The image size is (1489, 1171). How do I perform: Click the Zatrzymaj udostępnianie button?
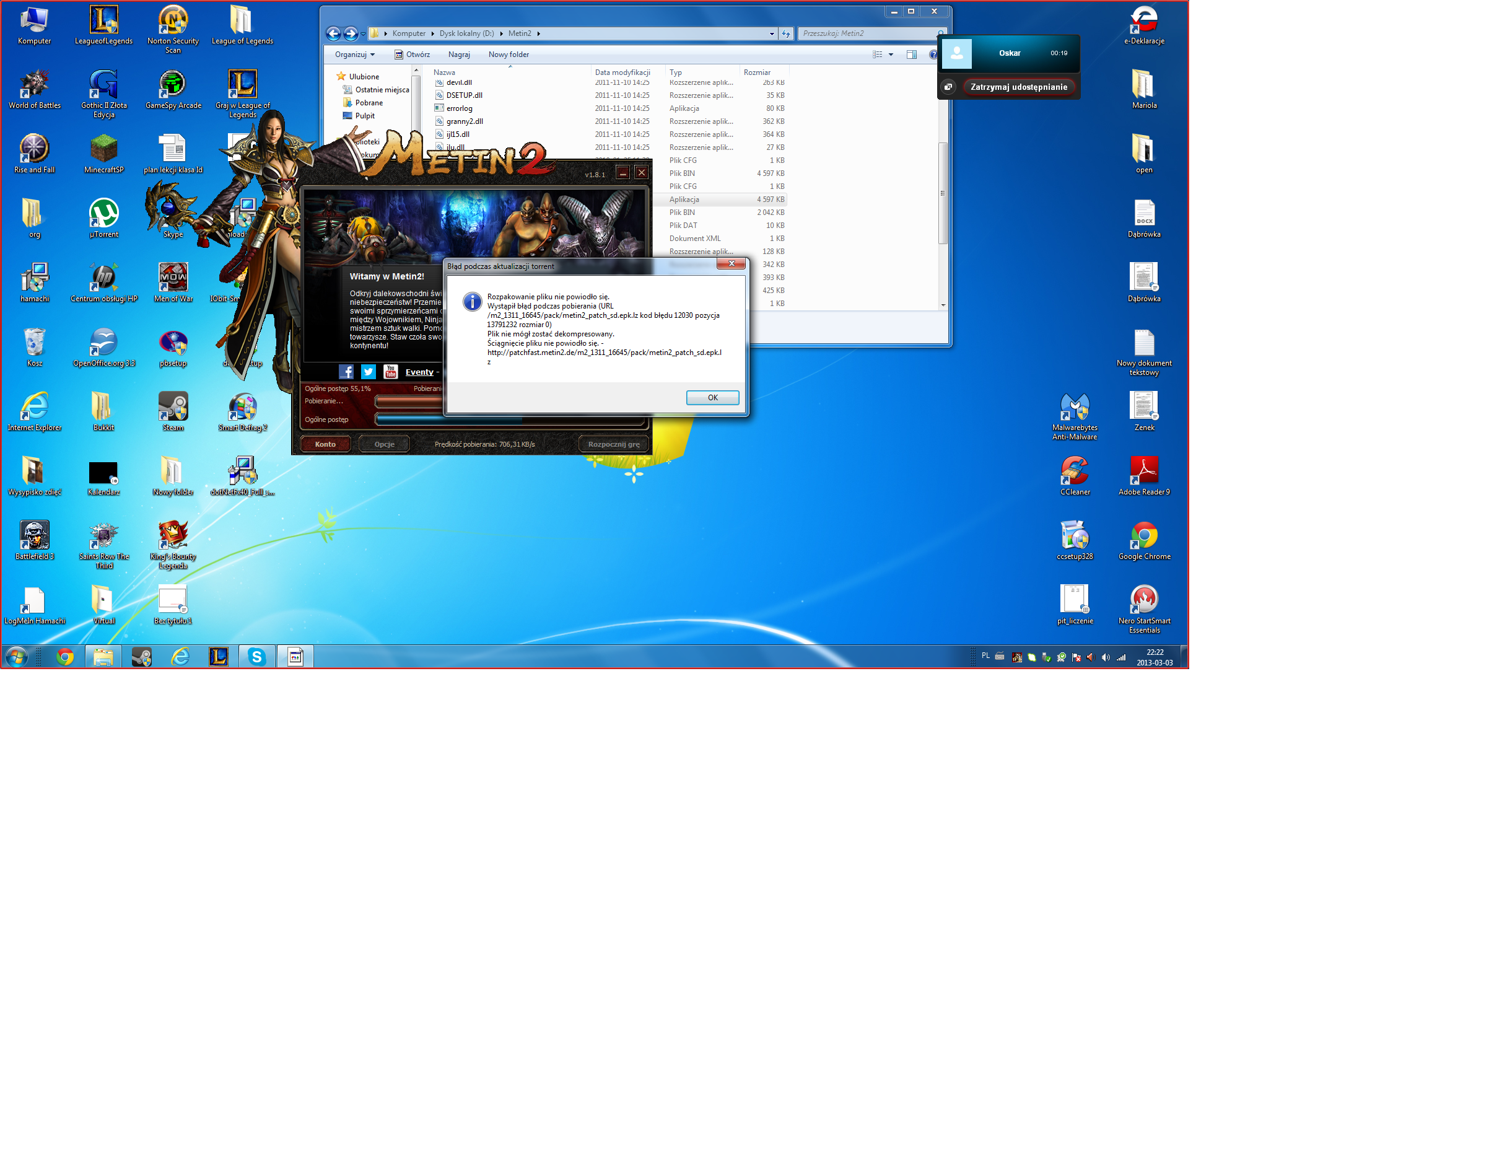(x=1018, y=87)
